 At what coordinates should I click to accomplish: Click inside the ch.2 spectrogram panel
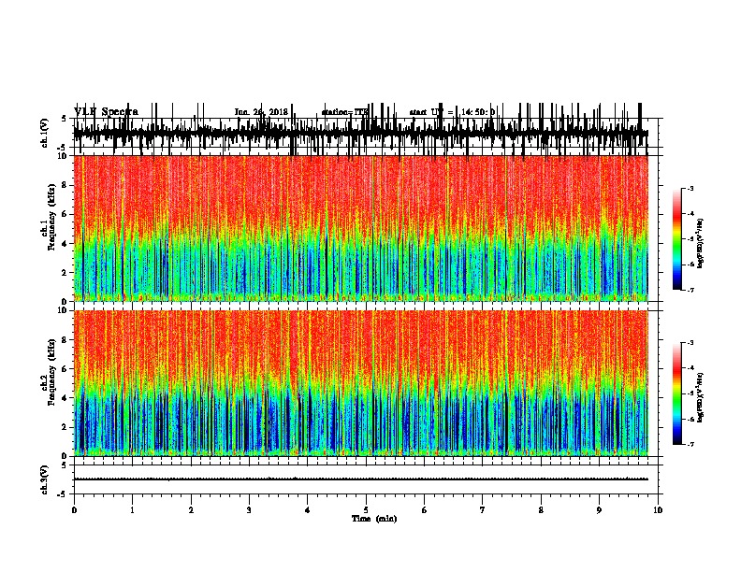pyautogui.click(x=361, y=383)
